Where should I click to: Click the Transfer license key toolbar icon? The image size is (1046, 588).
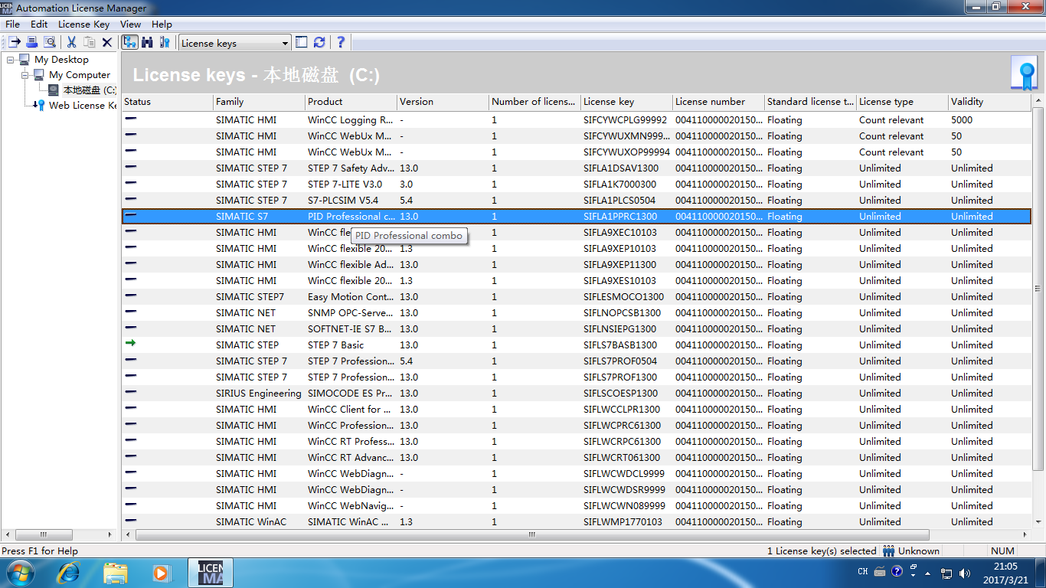pyautogui.click(x=15, y=43)
